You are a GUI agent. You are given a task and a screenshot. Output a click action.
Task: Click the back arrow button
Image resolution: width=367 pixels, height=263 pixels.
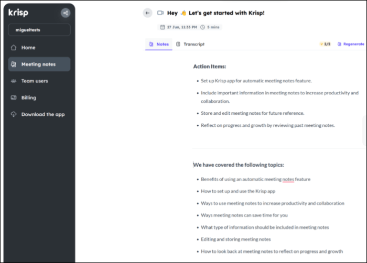[147, 13]
